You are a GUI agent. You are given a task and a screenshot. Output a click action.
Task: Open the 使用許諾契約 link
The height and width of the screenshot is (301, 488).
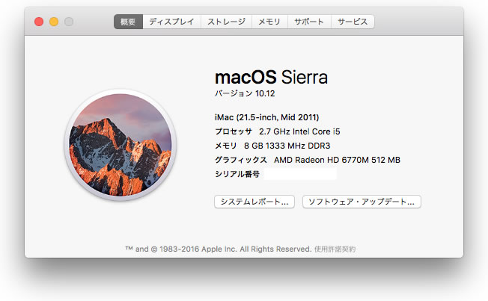click(335, 249)
